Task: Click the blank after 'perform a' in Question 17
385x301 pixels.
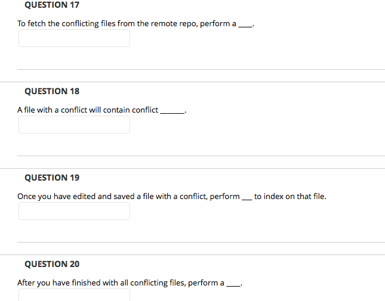Action: 245,26
